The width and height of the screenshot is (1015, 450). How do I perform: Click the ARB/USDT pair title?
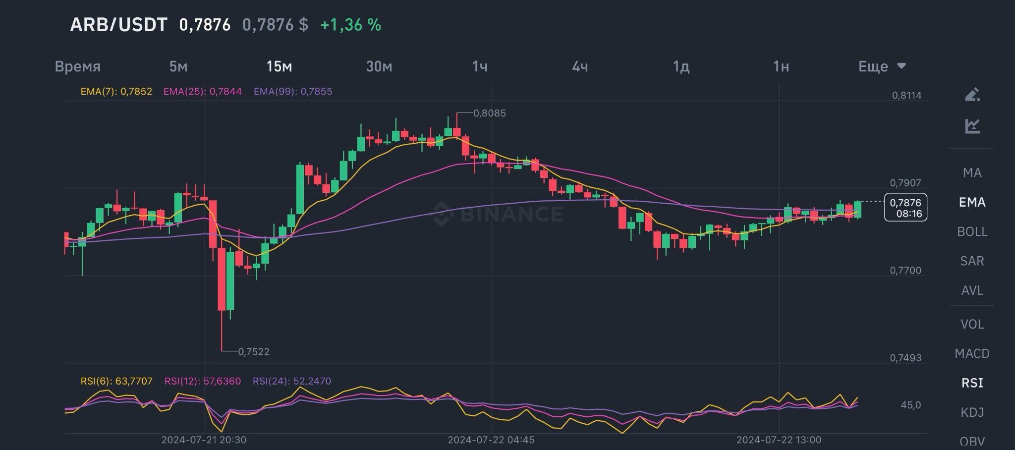118,25
